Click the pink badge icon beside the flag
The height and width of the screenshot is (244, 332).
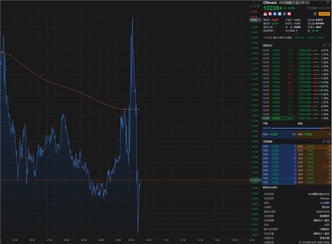(270, 14)
